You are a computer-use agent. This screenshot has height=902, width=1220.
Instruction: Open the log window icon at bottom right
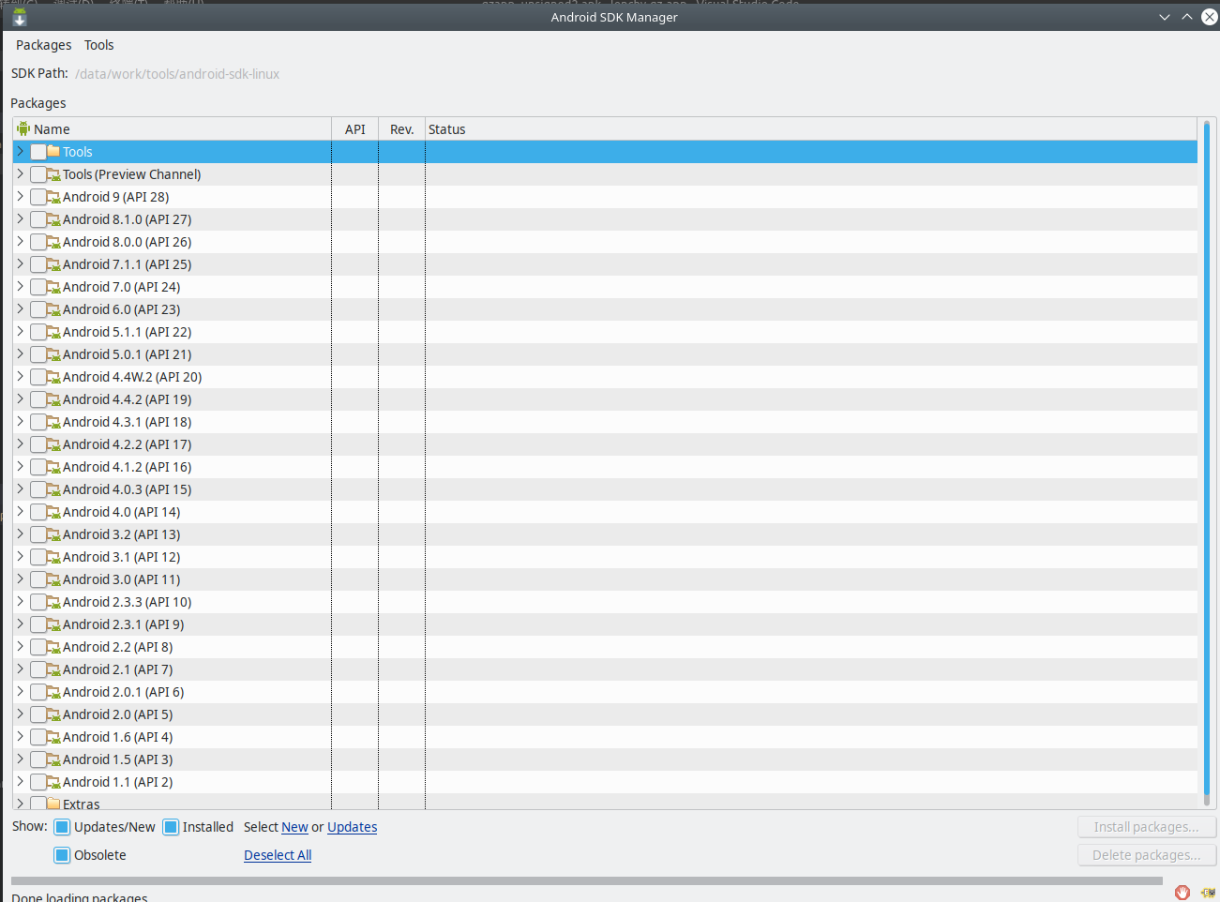click(x=1208, y=893)
